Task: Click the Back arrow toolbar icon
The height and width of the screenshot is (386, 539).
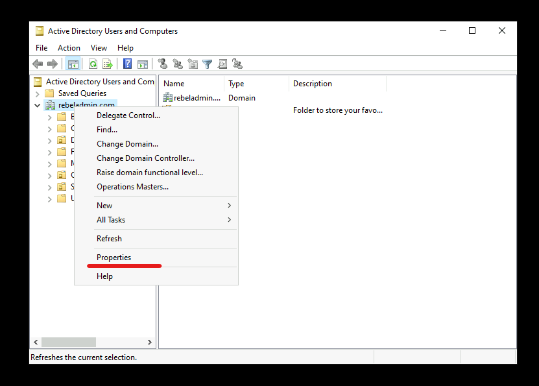Action: pos(38,64)
